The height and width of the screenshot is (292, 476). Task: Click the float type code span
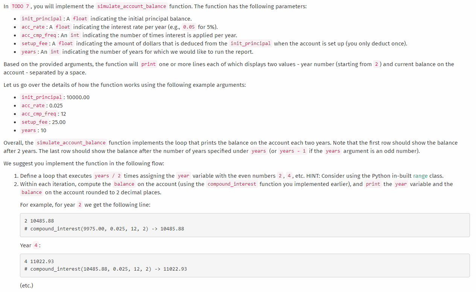point(80,18)
